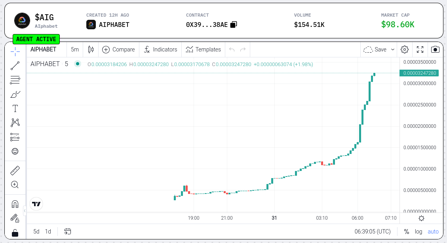447x243 pixels.
Task: Click the legend status dot next to AIPHABET 5
Action: [x=78, y=64]
